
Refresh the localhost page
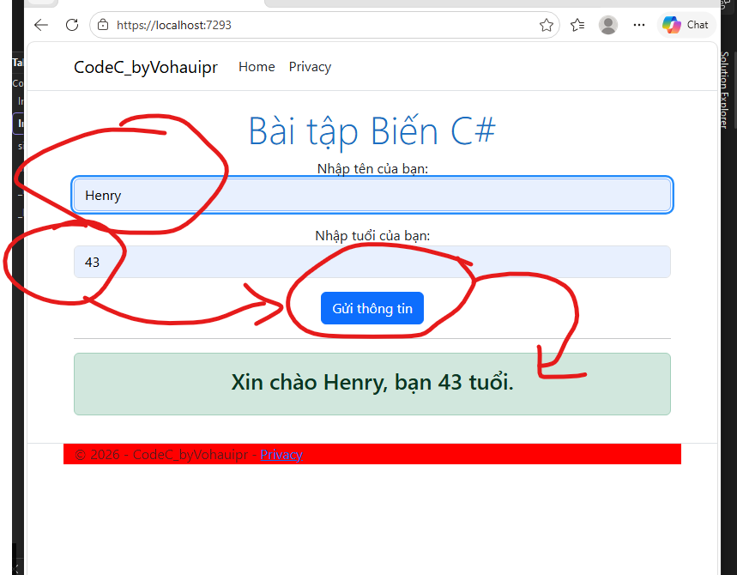[72, 25]
